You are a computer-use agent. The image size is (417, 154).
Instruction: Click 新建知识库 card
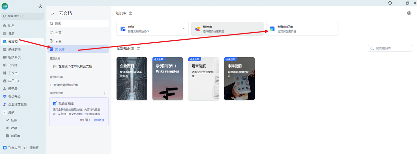click(x=302, y=29)
